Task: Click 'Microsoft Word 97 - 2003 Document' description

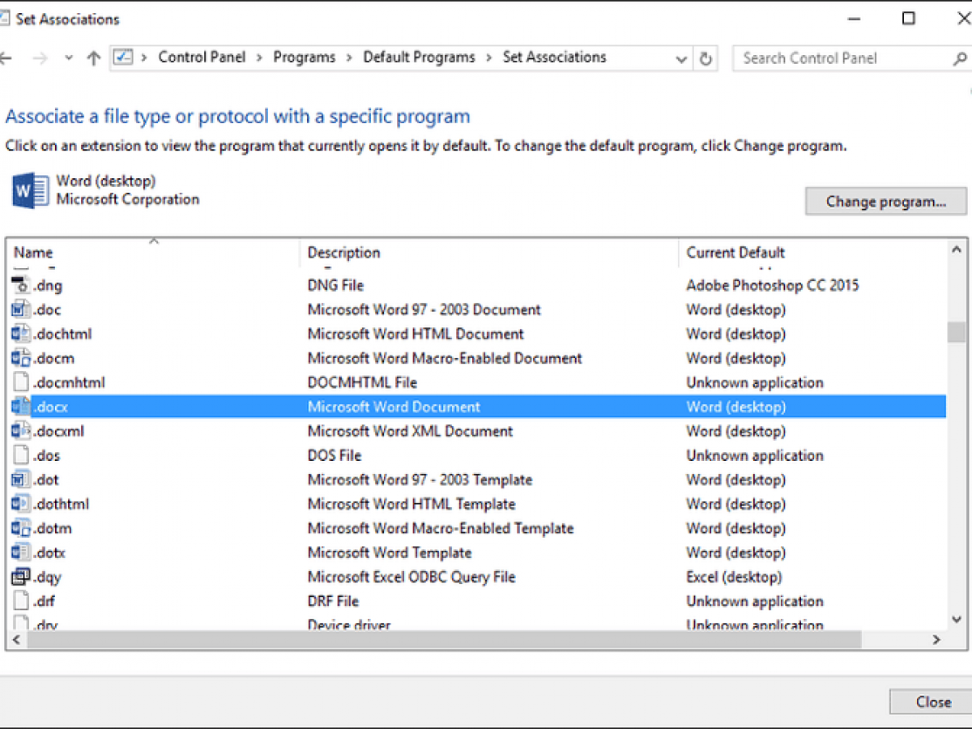Action: point(424,309)
